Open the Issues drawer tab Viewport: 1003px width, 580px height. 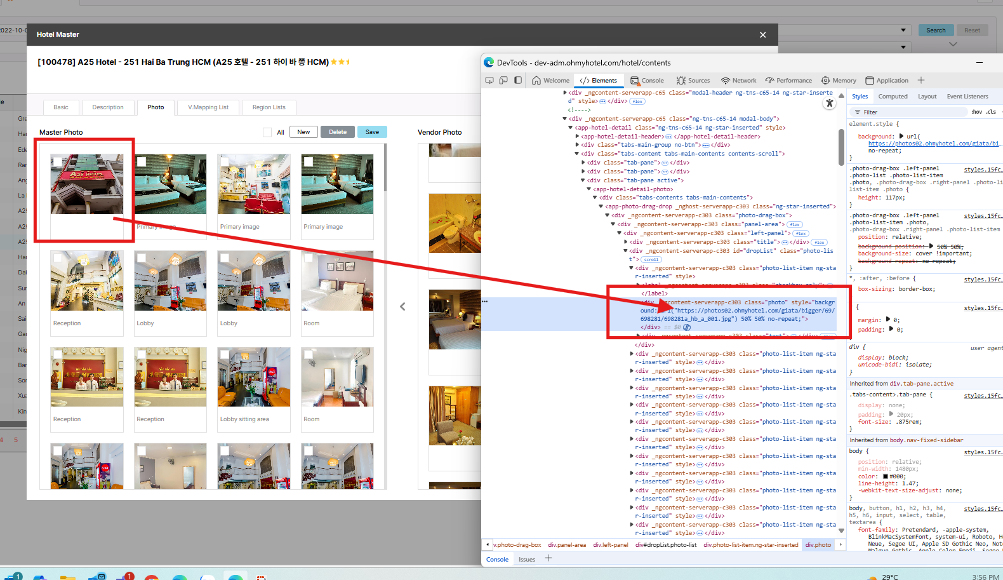click(527, 560)
